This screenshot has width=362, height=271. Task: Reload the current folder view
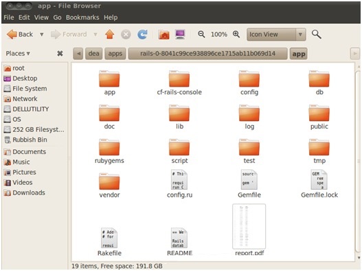click(142, 34)
